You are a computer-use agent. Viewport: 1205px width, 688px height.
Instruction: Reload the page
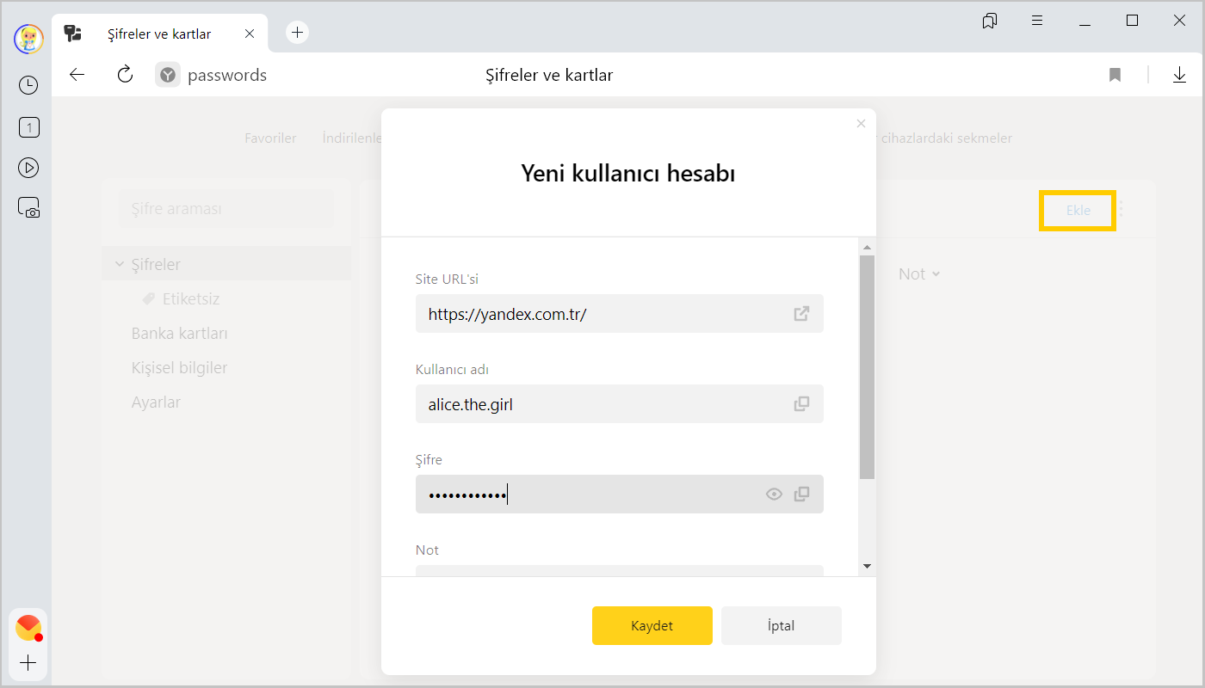[125, 75]
